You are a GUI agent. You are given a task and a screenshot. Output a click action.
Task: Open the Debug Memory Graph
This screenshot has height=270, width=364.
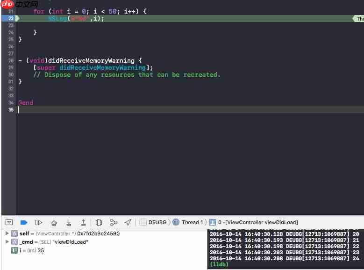[x=113, y=223]
